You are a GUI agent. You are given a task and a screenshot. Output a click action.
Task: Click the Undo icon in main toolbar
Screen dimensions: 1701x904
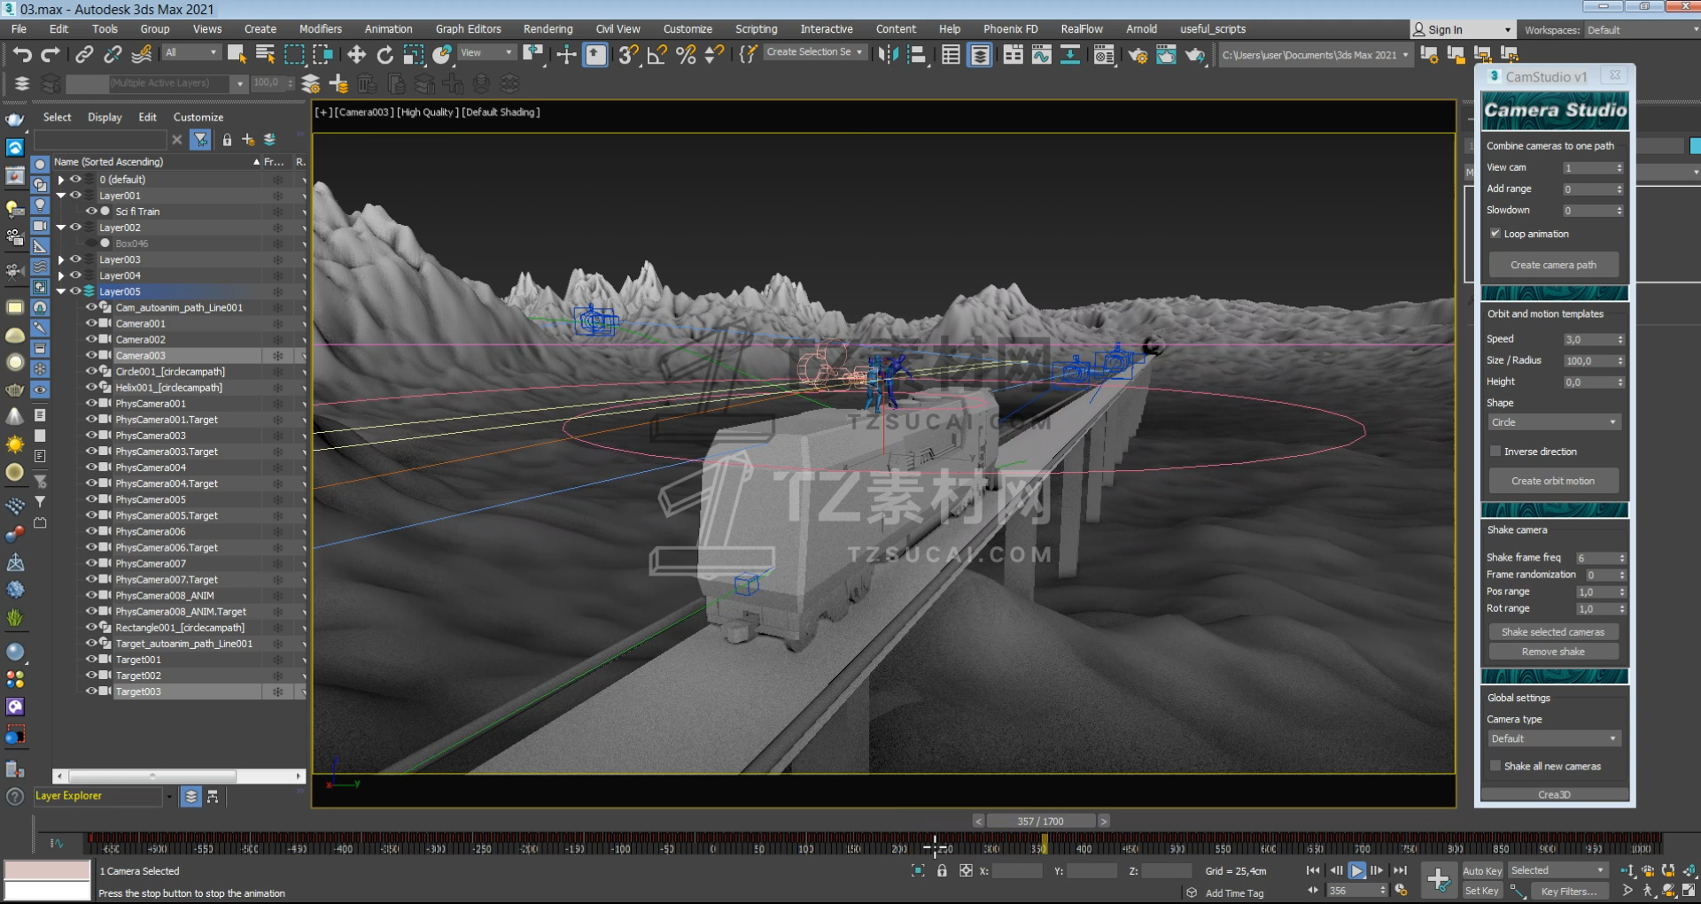[22, 55]
